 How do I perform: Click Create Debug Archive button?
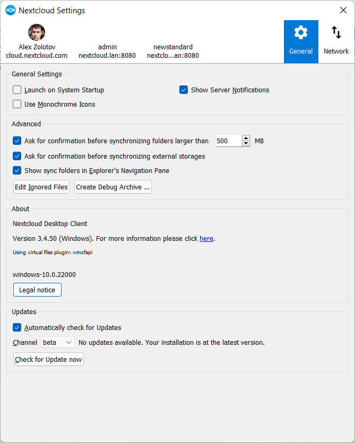point(113,187)
